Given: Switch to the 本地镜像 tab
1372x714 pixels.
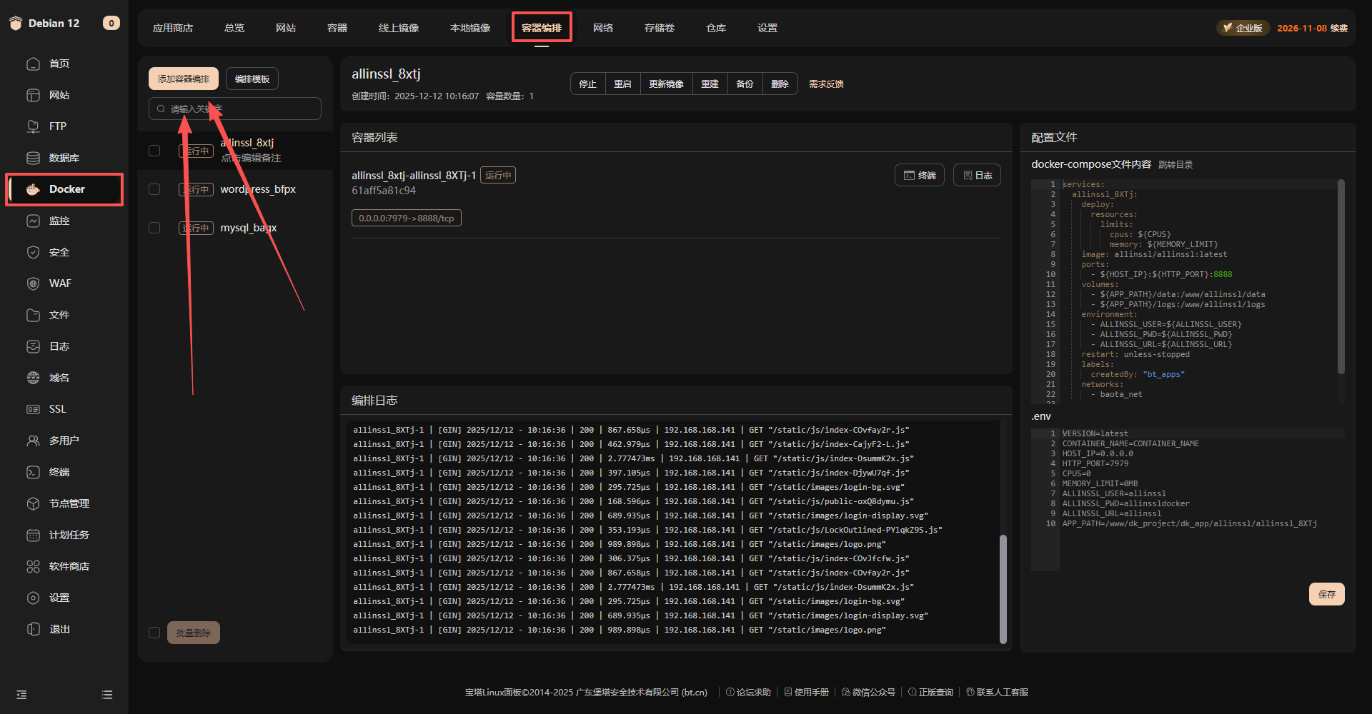Looking at the screenshot, I should coord(470,28).
